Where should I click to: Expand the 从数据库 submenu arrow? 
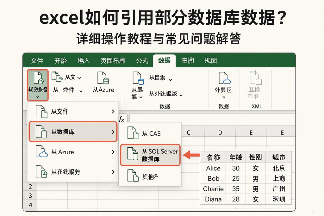pos(114,132)
